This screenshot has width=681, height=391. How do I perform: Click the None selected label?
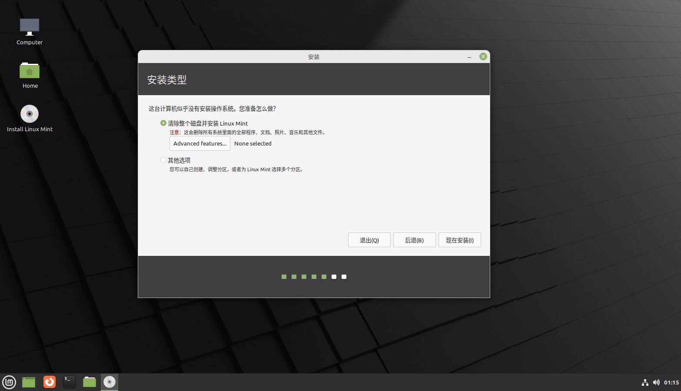click(x=253, y=143)
